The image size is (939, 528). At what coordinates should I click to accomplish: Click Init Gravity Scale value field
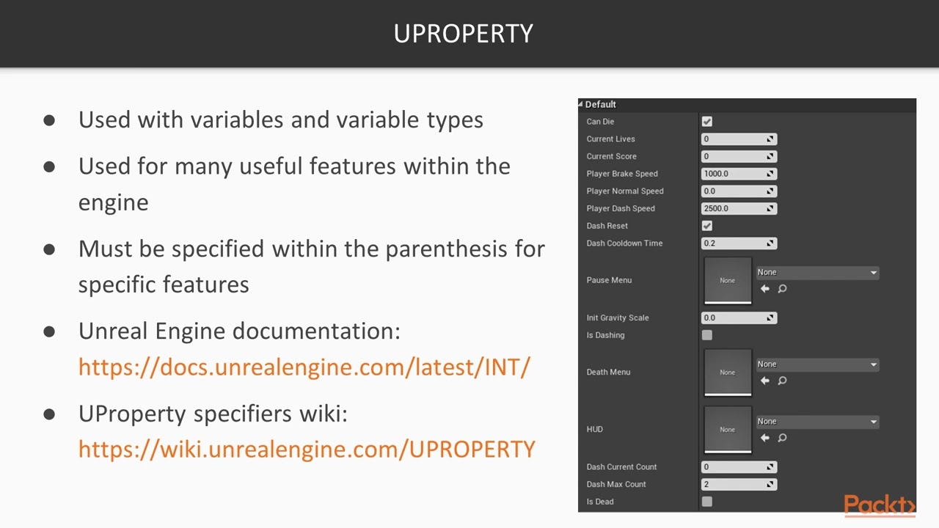tap(739, 318)
